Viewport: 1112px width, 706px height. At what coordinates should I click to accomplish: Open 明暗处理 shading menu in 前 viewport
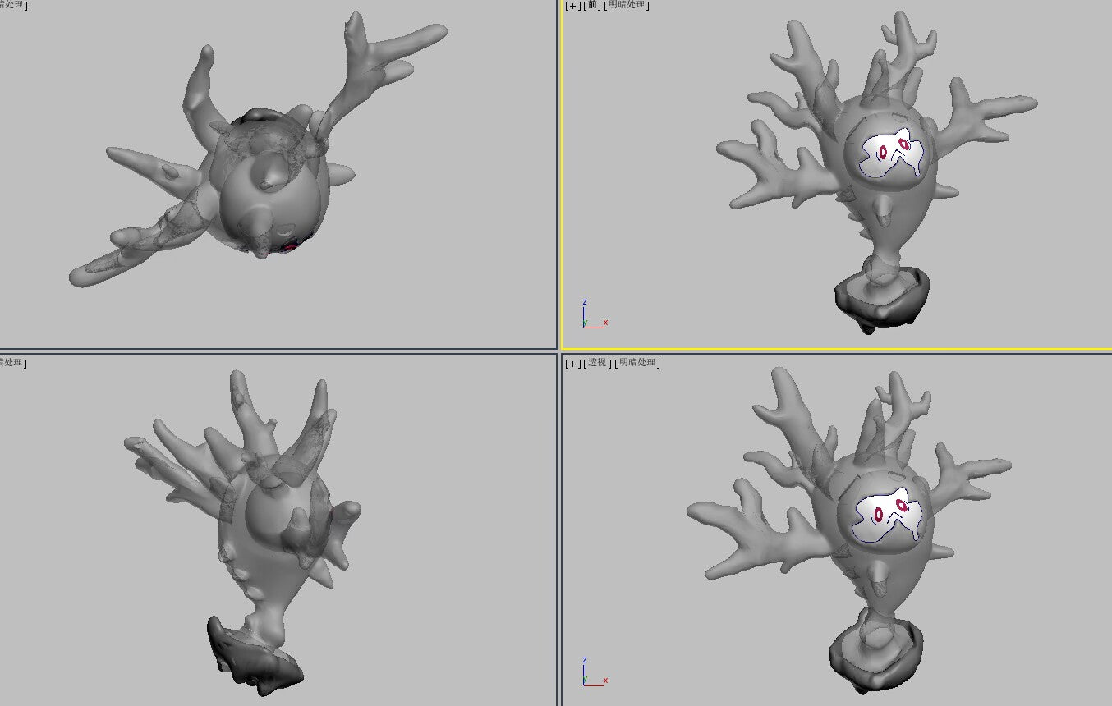pos(627,5)
